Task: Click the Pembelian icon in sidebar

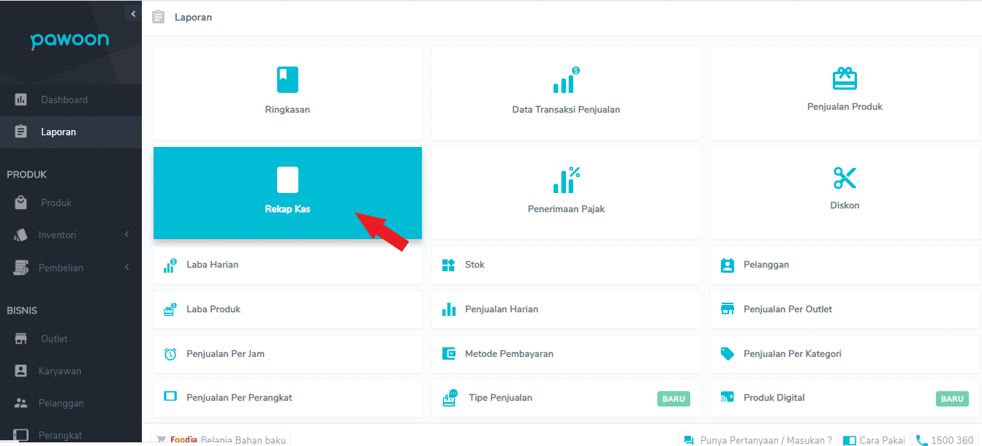Action: (x=21, y=268)
